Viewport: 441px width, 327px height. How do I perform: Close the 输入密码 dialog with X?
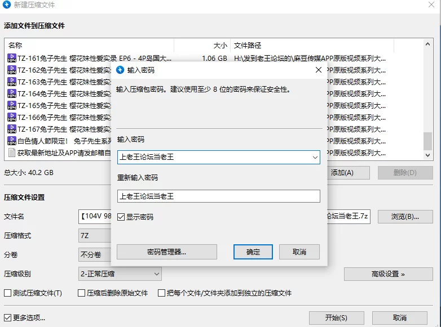coord(319,70)
